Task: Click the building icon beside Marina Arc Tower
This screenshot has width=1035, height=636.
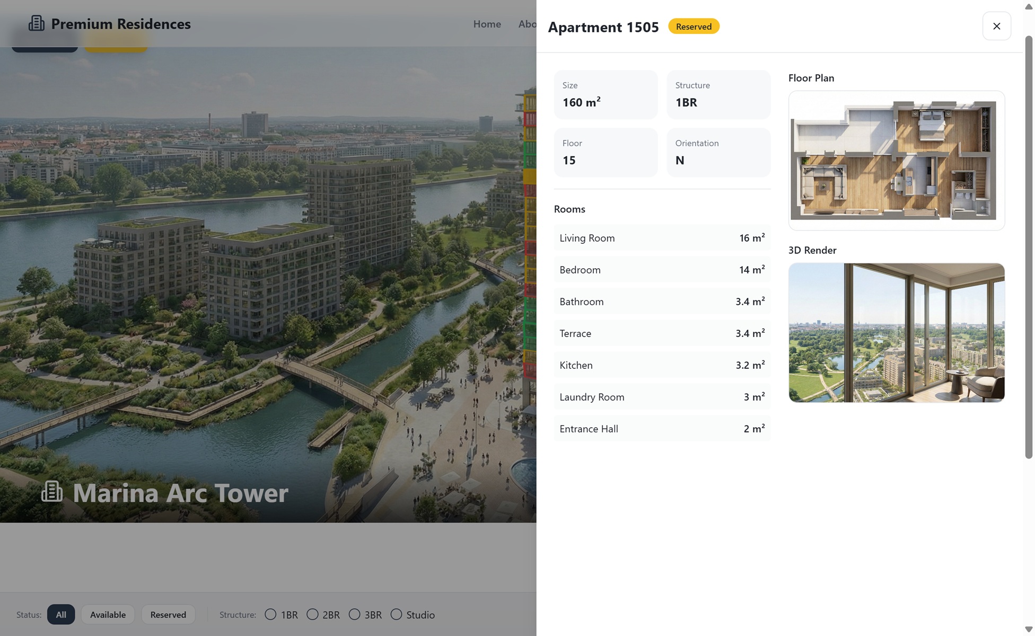Action: point(52,492)
